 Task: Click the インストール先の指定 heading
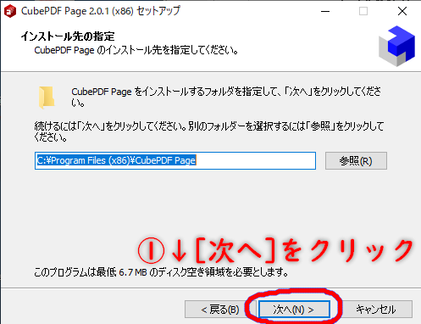click(x=68, y=36)
